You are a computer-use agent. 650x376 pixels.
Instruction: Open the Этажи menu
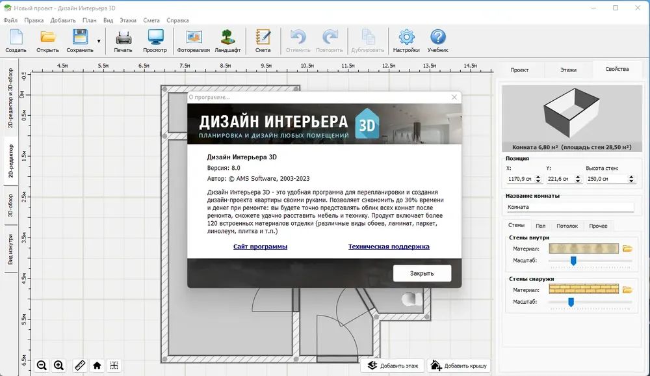(127, 20)
